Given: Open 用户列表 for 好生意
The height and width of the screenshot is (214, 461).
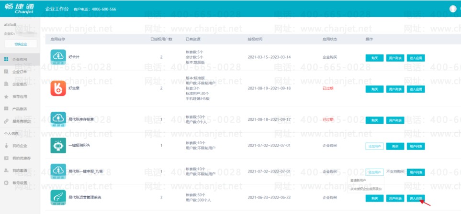Looking at the screenshot, I should [395, 89].
